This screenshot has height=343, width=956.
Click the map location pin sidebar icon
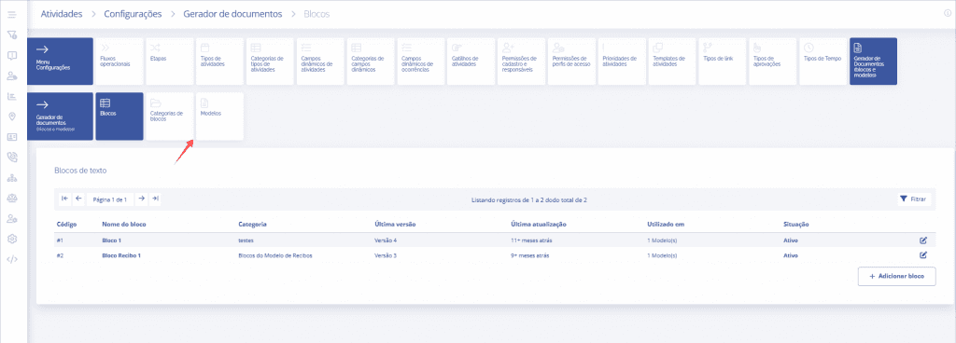[x=11, y=117]
